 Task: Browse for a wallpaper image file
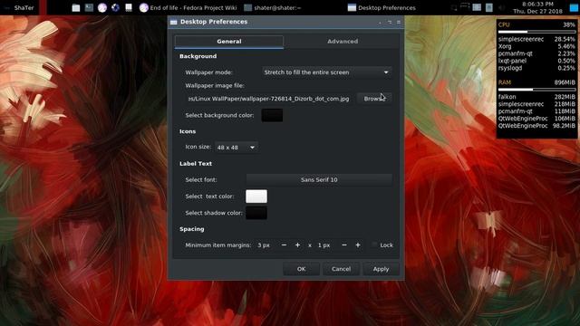[374, 99]
